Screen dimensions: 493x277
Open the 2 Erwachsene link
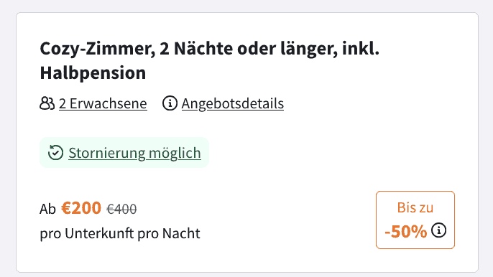[x=103, y=103]
